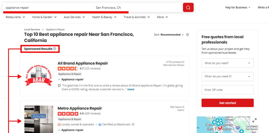The image size is (269, 133).
Task: Click the appliance repair search field
Action: click(x=48, y=8)
